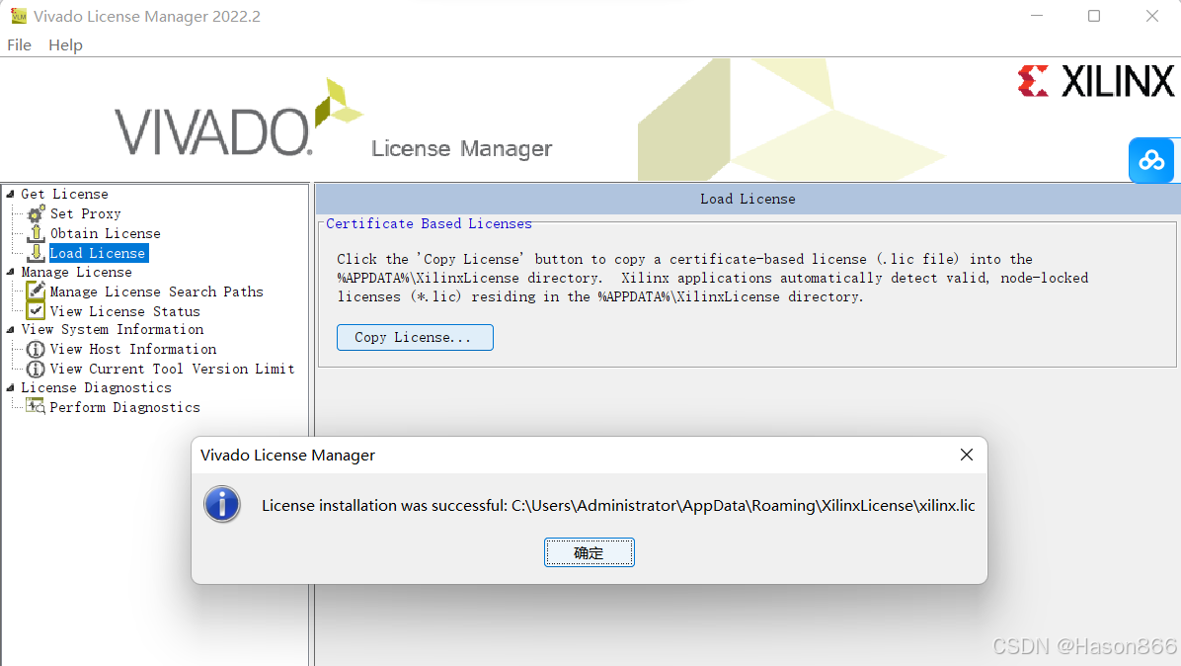Open View Current Tool Version Limit
The image size is (1181, 666).
(172, 369)
